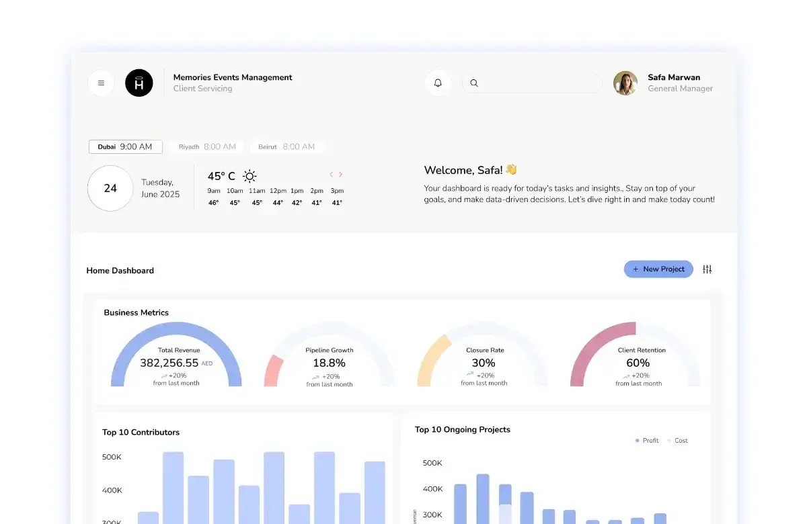Screen dimensions: 807x524
Task: Click the Client Retention gauge
Action: (x=636, y=354)
